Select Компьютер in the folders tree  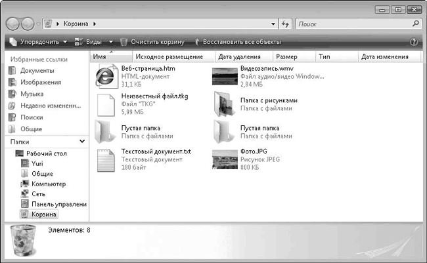coord(49,184)
